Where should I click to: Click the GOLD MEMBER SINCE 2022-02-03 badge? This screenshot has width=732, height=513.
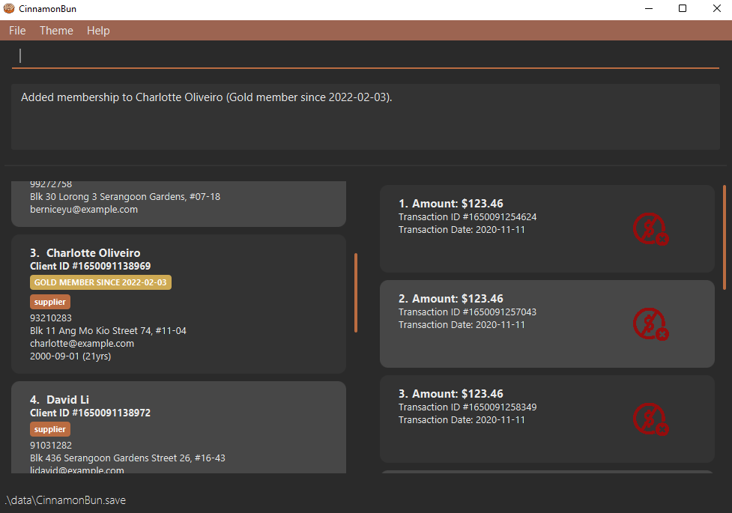click(x=101, y=282)
